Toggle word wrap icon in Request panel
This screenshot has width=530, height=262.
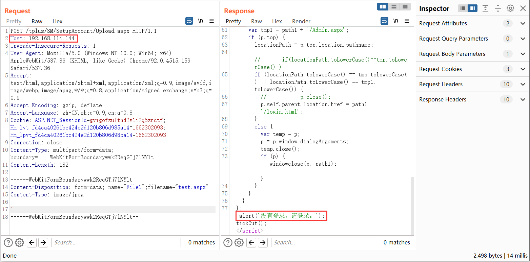189,21
